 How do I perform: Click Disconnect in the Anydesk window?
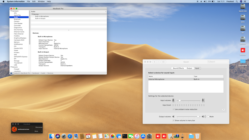(39, 127)
